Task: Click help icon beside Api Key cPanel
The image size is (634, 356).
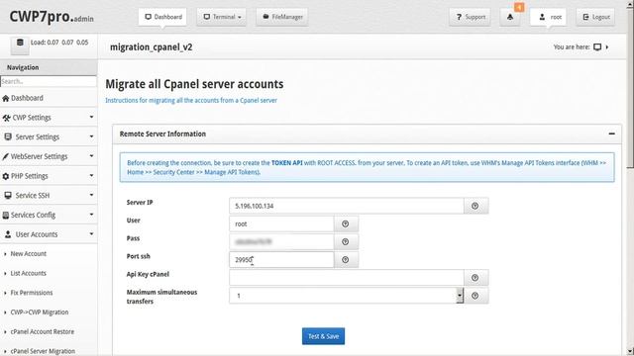Action: (x=475, y=278)
